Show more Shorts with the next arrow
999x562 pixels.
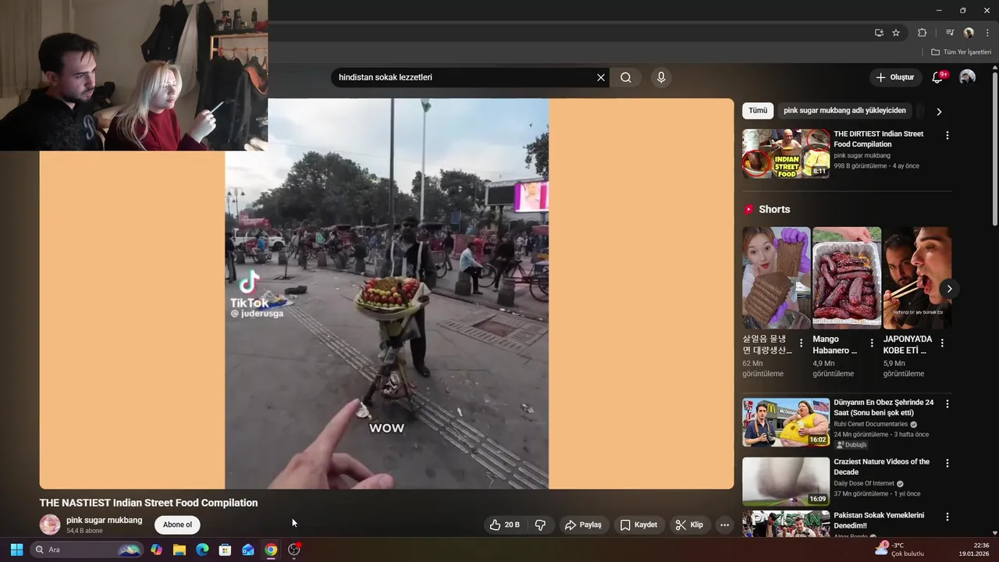click(x=949, y=289)
